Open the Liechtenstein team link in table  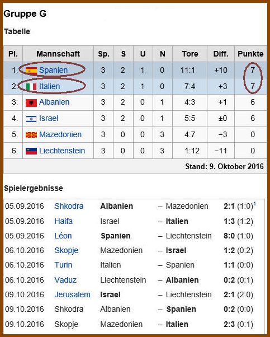pos(62,151)
